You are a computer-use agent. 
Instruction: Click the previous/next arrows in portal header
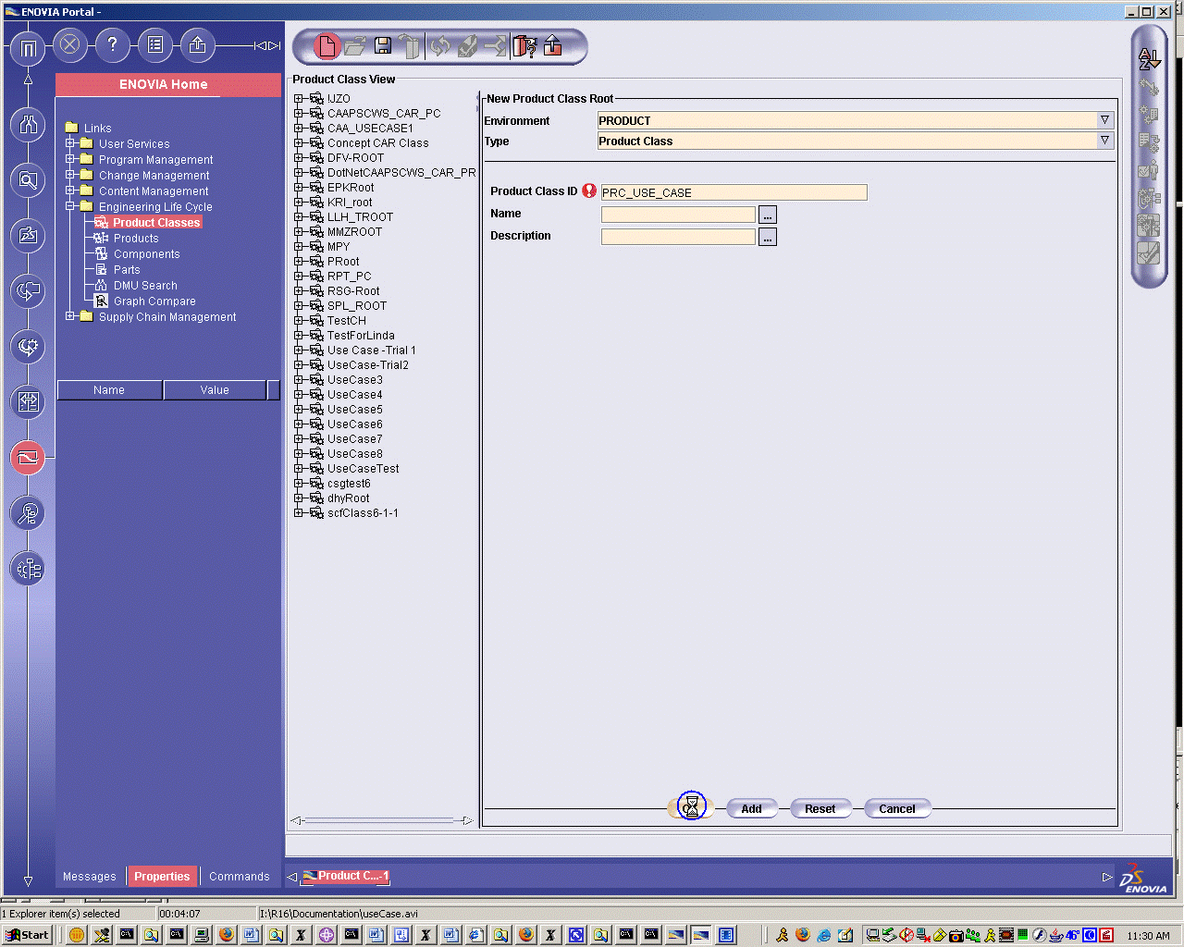[x=267, y=45]
